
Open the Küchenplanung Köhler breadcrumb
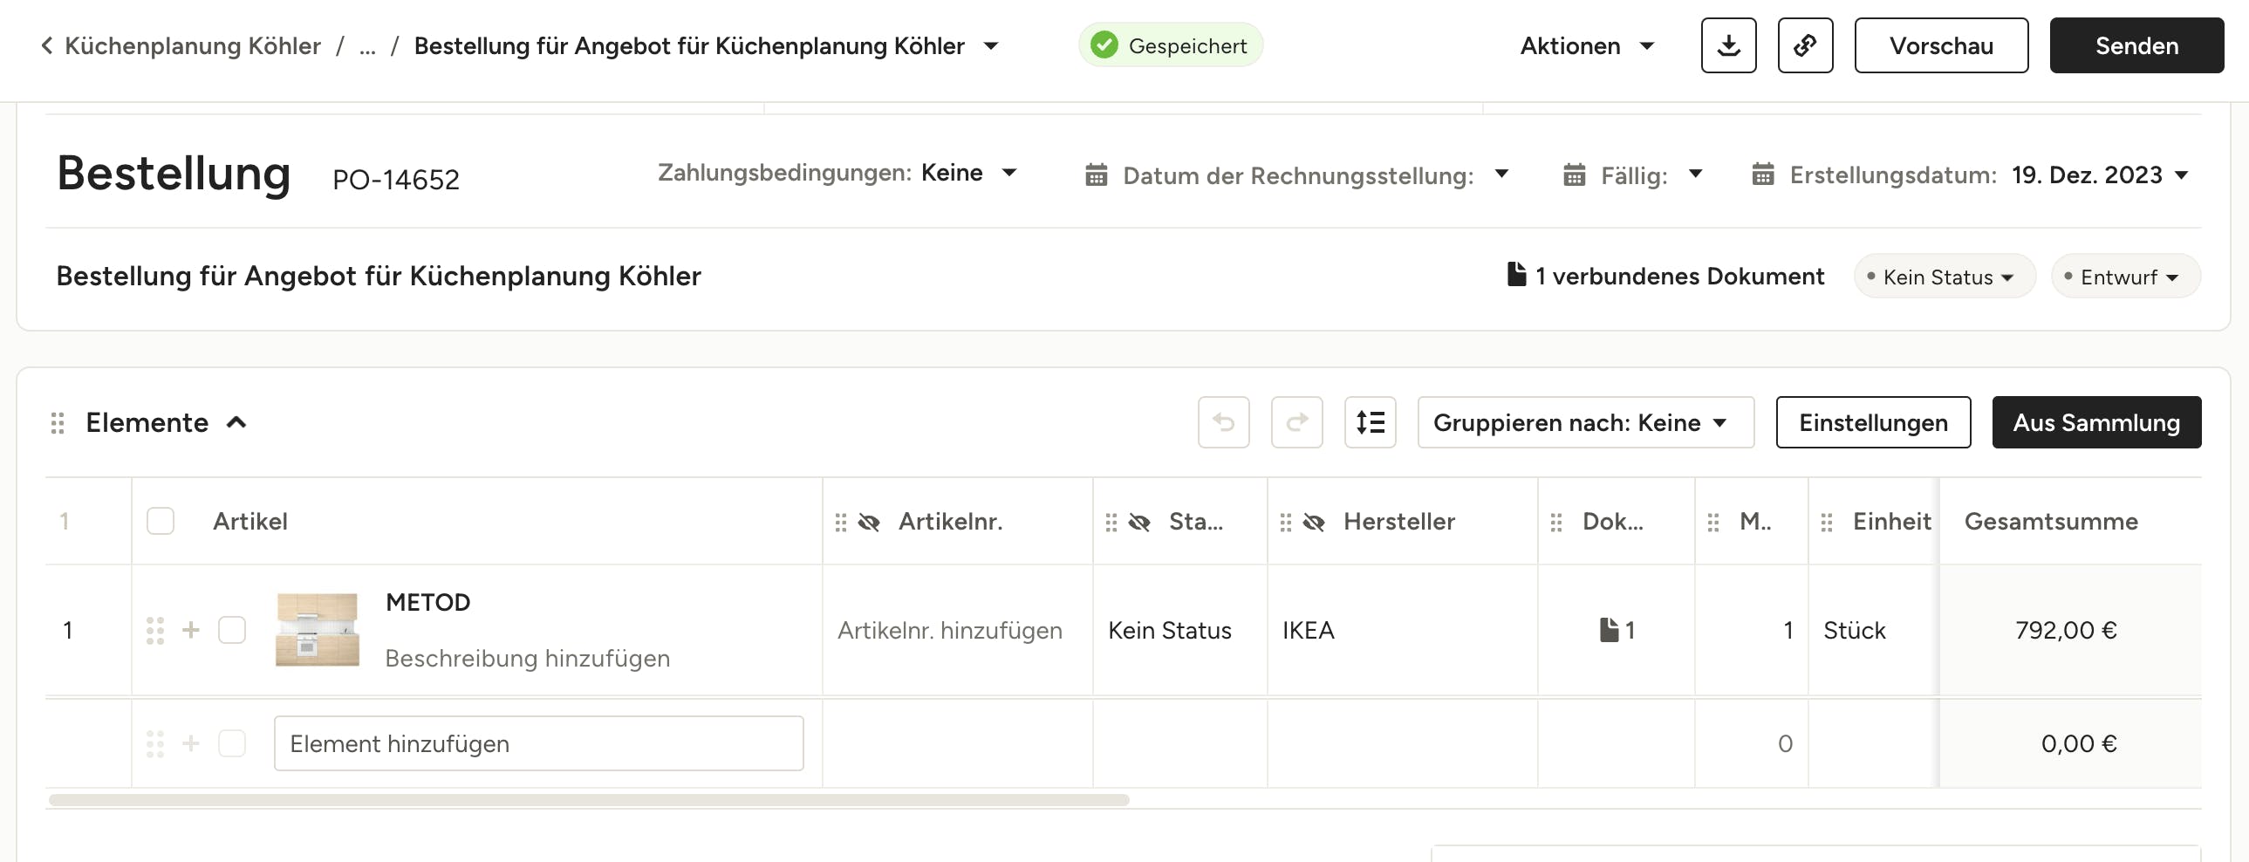tap(192, 45)
